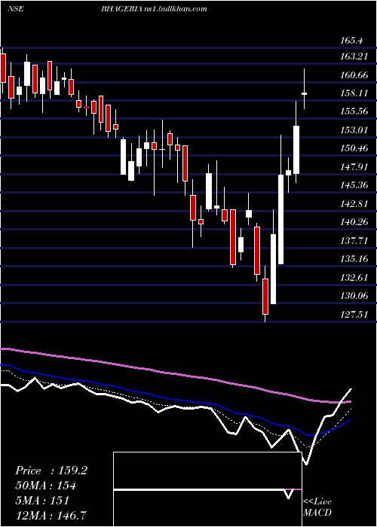Click the 165.4 price level label

351,41
